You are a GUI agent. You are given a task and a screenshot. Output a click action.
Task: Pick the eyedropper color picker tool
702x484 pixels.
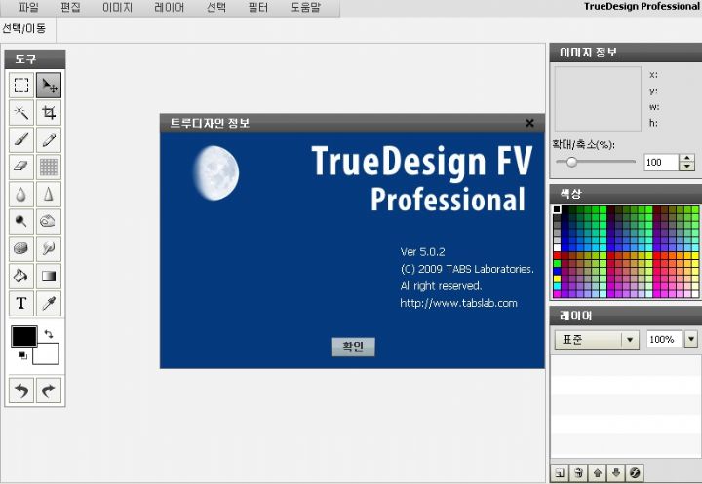49,303
